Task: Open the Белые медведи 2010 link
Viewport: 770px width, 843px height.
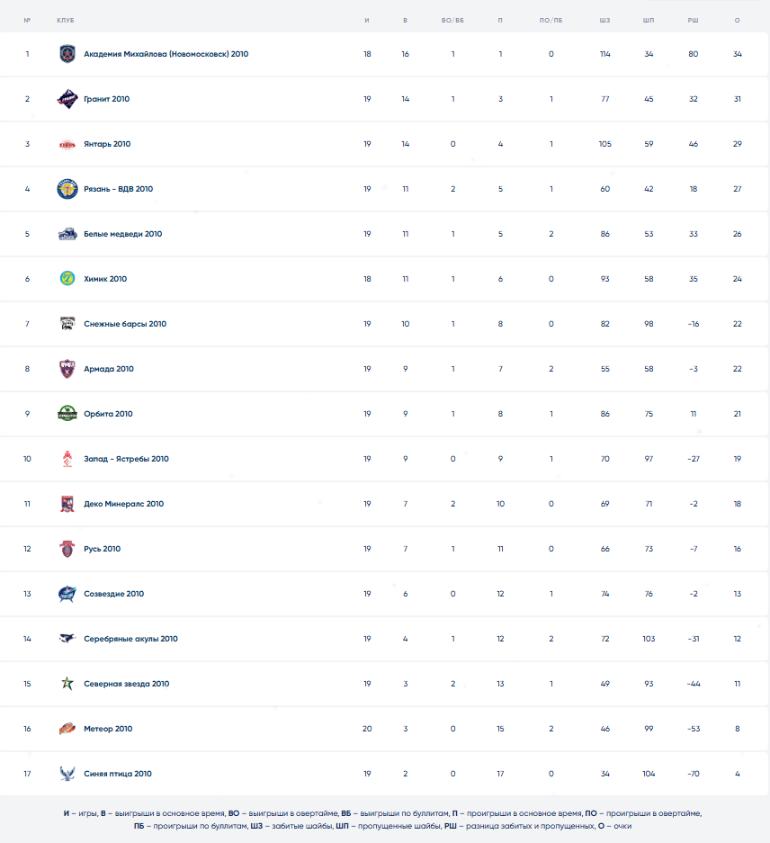Action: click(x=122, y=234)
